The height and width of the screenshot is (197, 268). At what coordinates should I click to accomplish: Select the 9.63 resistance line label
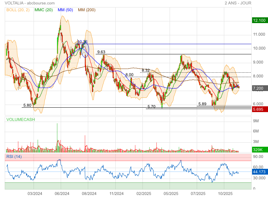coord(101,52)
